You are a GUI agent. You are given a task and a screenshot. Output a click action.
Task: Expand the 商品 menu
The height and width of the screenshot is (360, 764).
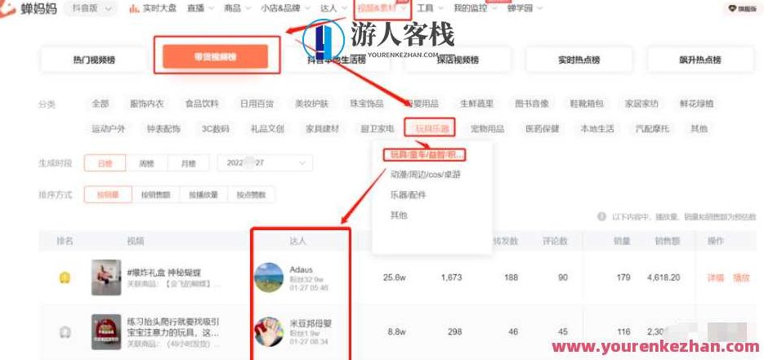click(x=236, y=9)
